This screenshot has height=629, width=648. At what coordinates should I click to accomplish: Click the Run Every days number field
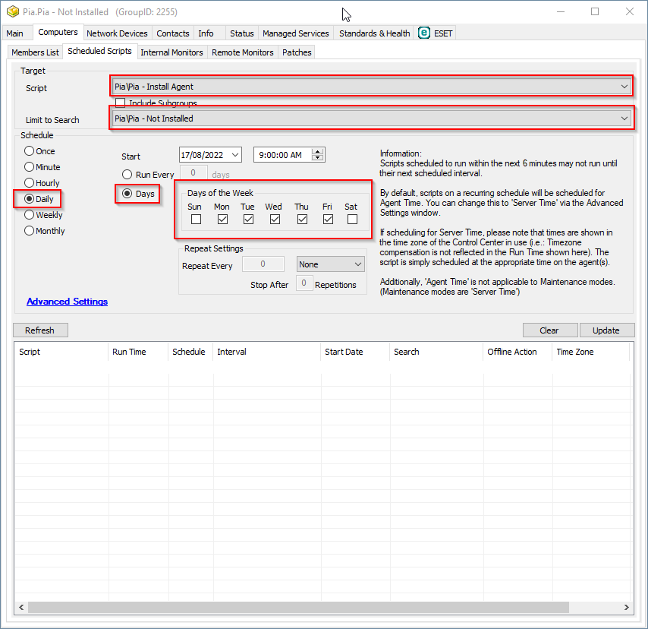[193, 172]
